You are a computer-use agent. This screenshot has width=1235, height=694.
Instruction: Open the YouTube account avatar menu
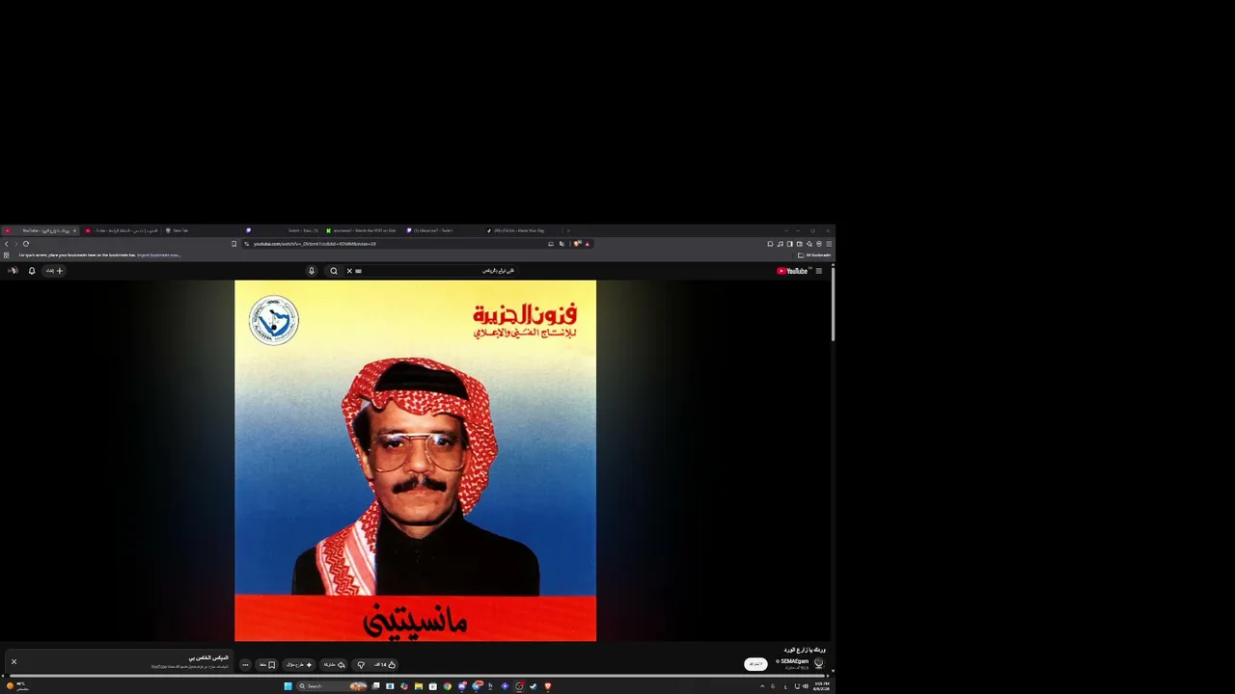12,271
